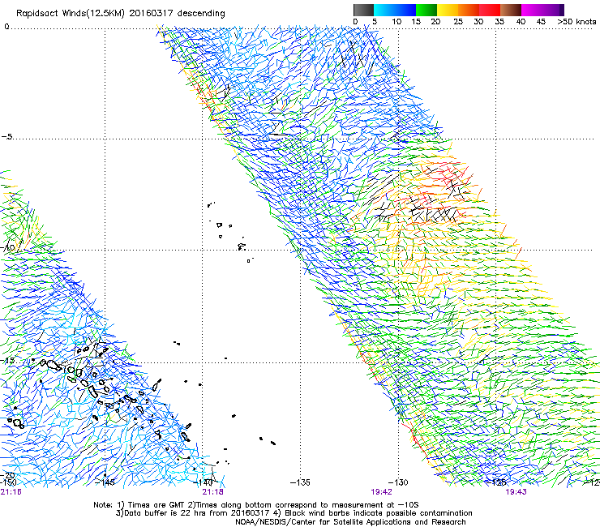Click the '19:42' overpass time label
Screen dimensions: 600x527
coord(382,492)
